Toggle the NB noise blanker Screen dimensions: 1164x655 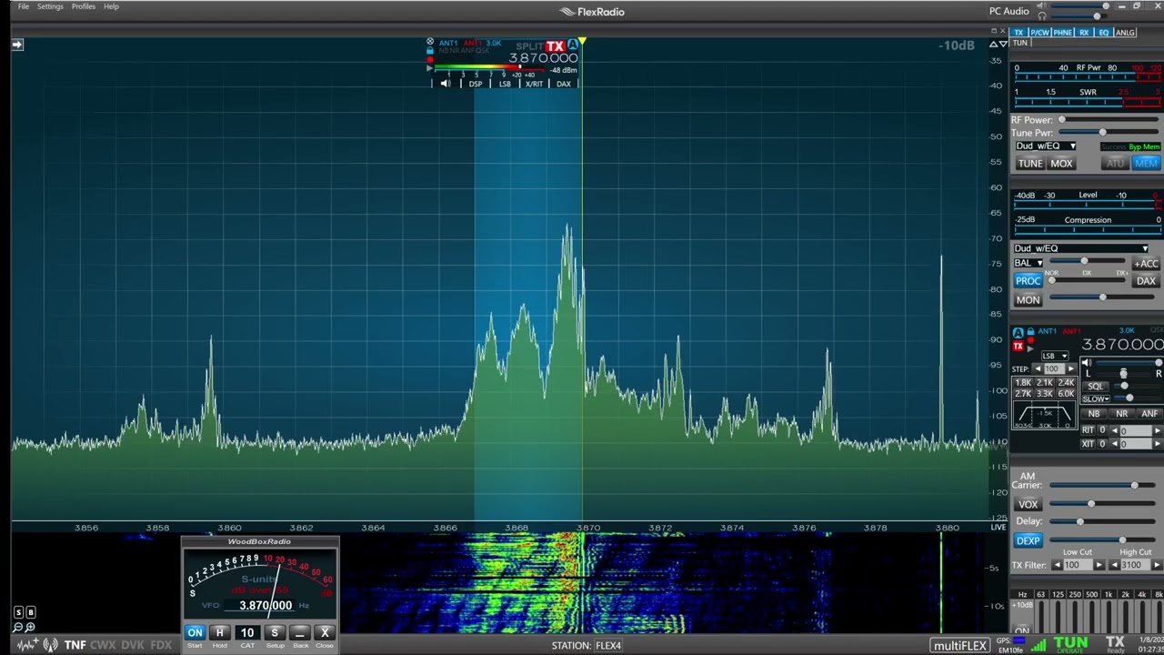point(1094,414)
